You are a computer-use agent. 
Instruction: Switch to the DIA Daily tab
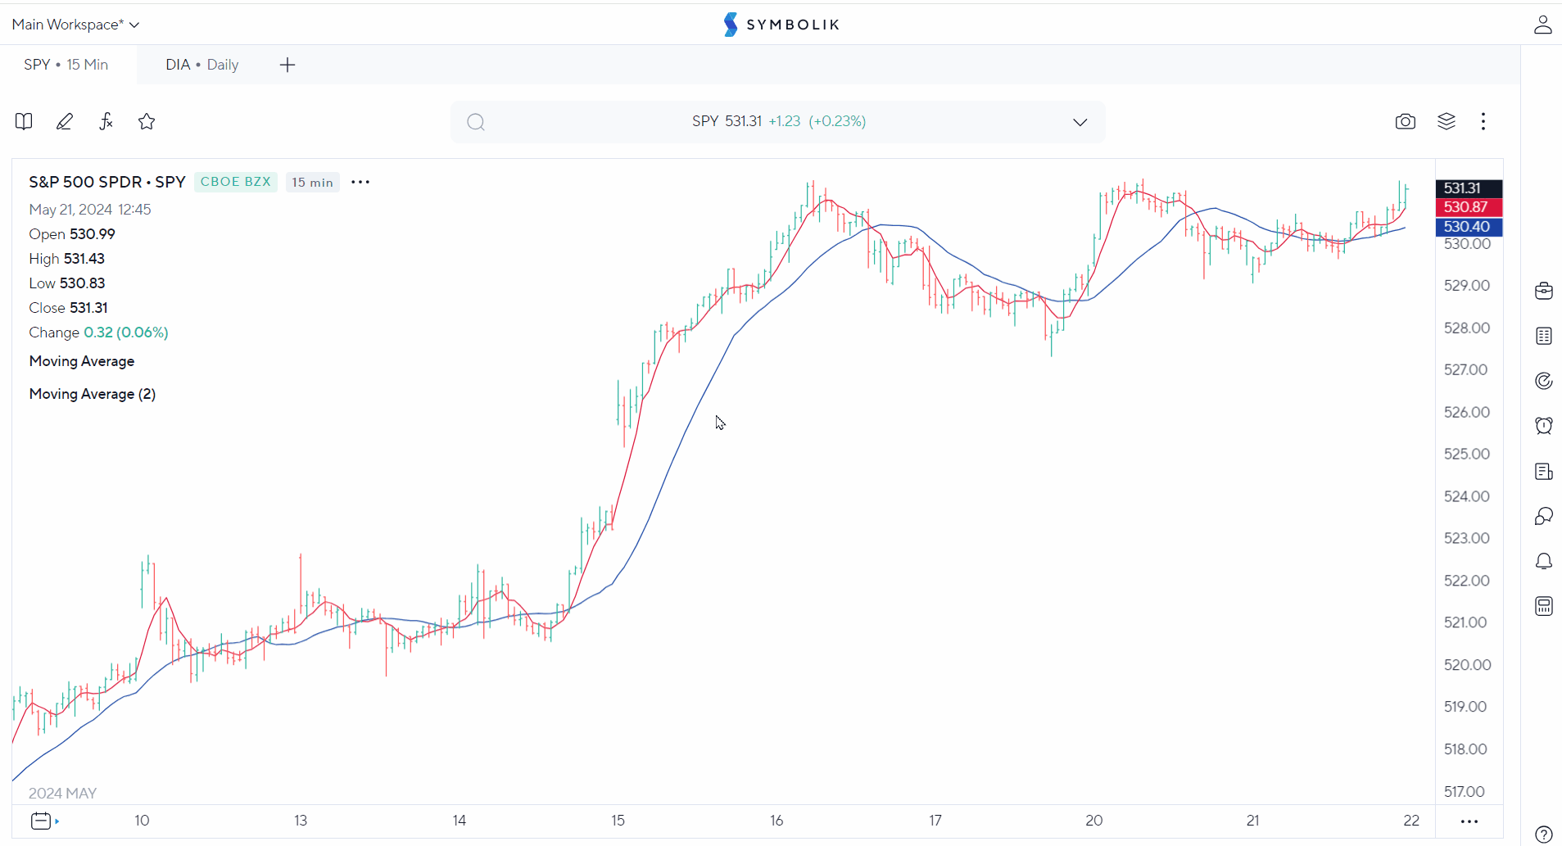[202, 65]
